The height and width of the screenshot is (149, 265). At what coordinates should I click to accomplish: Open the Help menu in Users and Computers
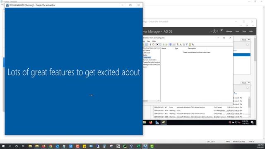click(x=154, y=41)
